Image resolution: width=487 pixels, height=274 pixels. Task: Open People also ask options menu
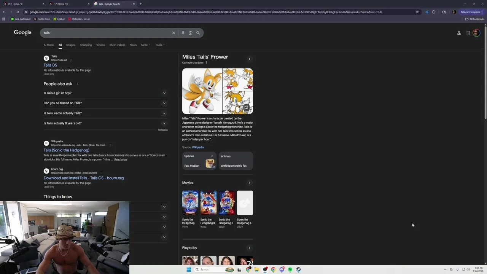[77, 84]
